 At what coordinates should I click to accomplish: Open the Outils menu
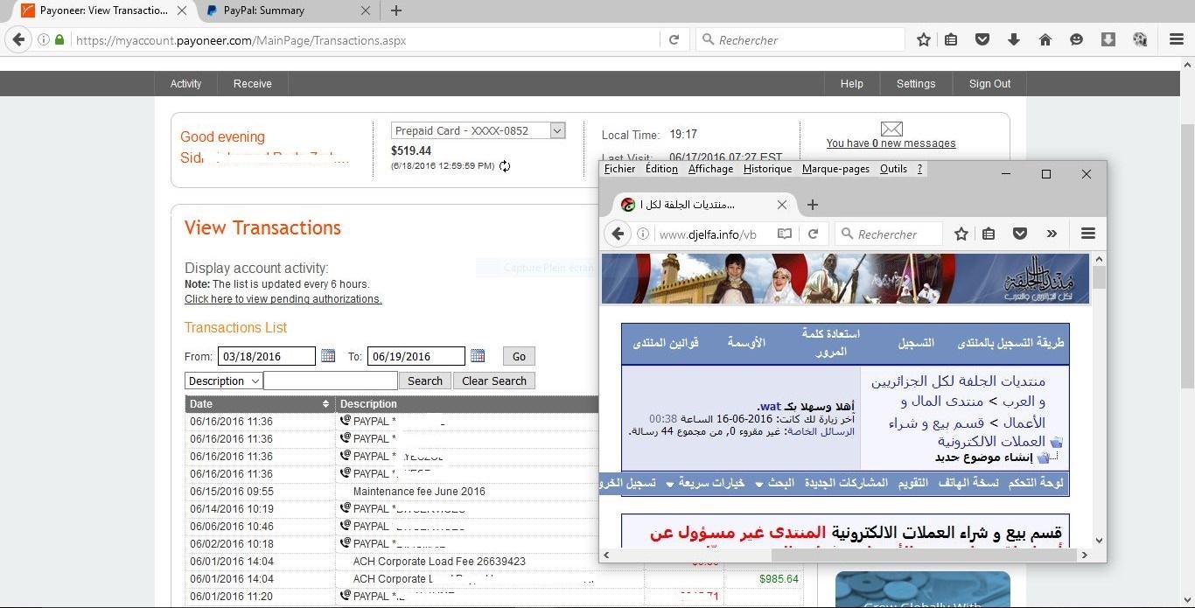893,169
